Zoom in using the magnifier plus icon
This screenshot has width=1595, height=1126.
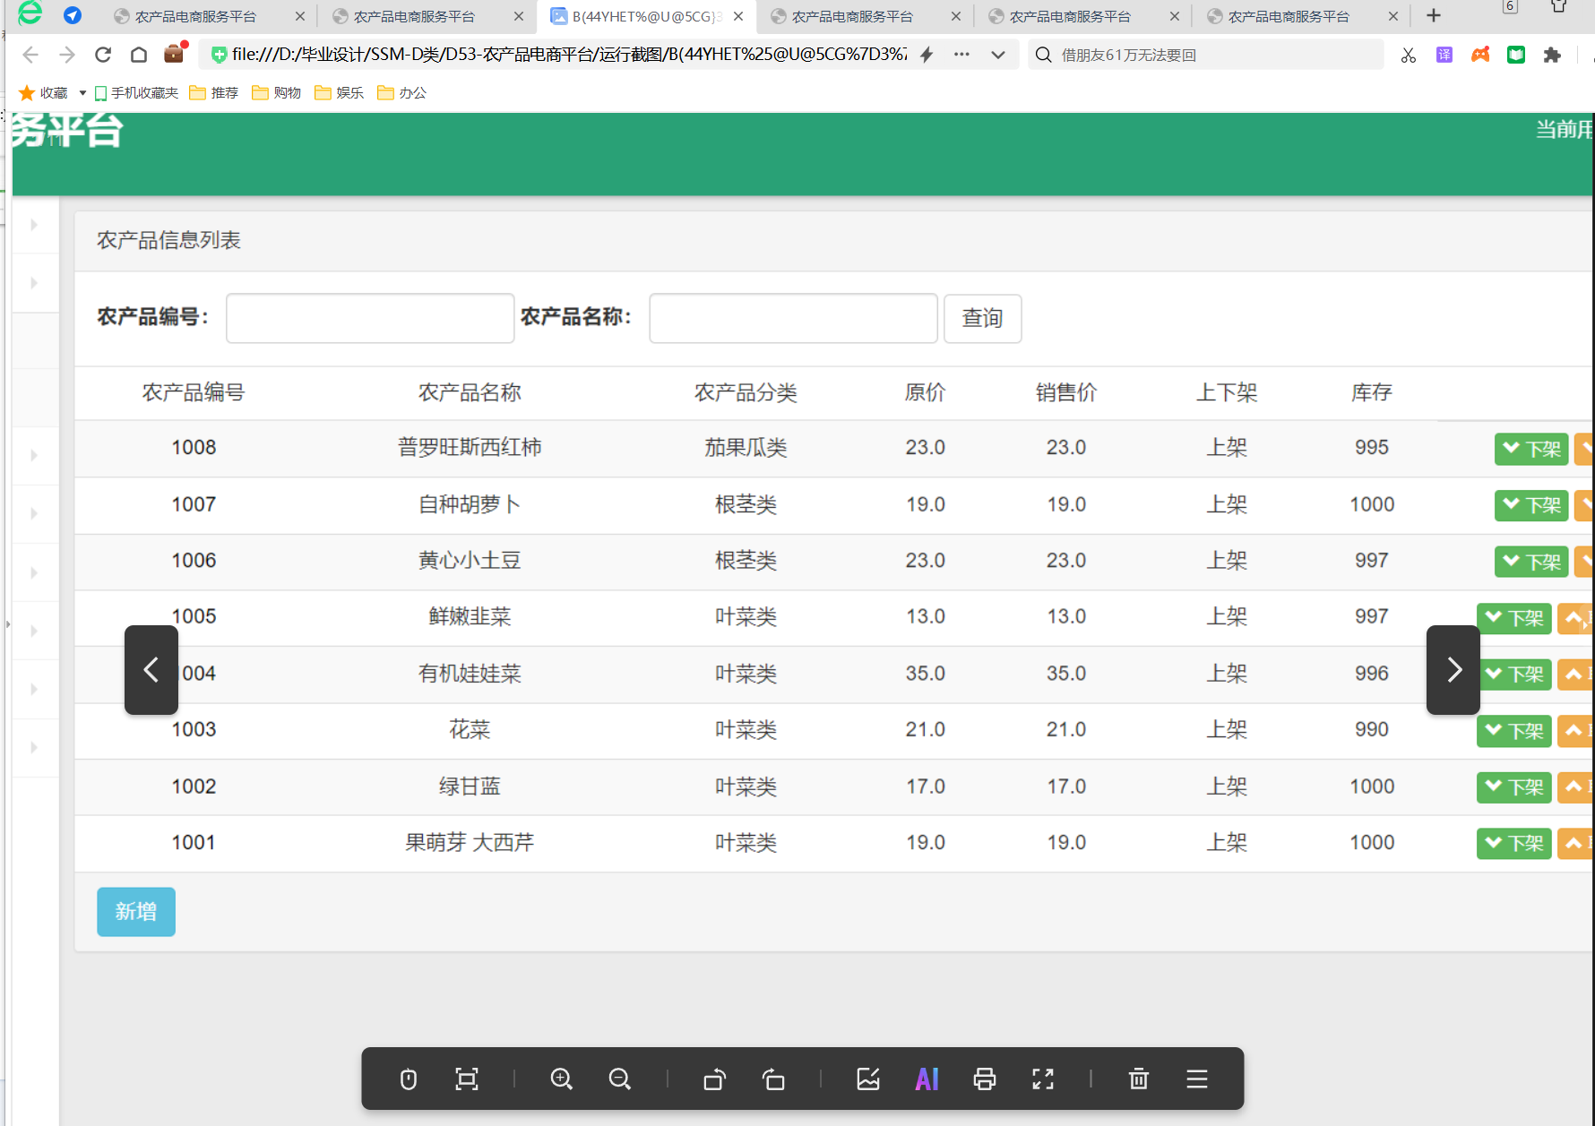coord(562,1079)
